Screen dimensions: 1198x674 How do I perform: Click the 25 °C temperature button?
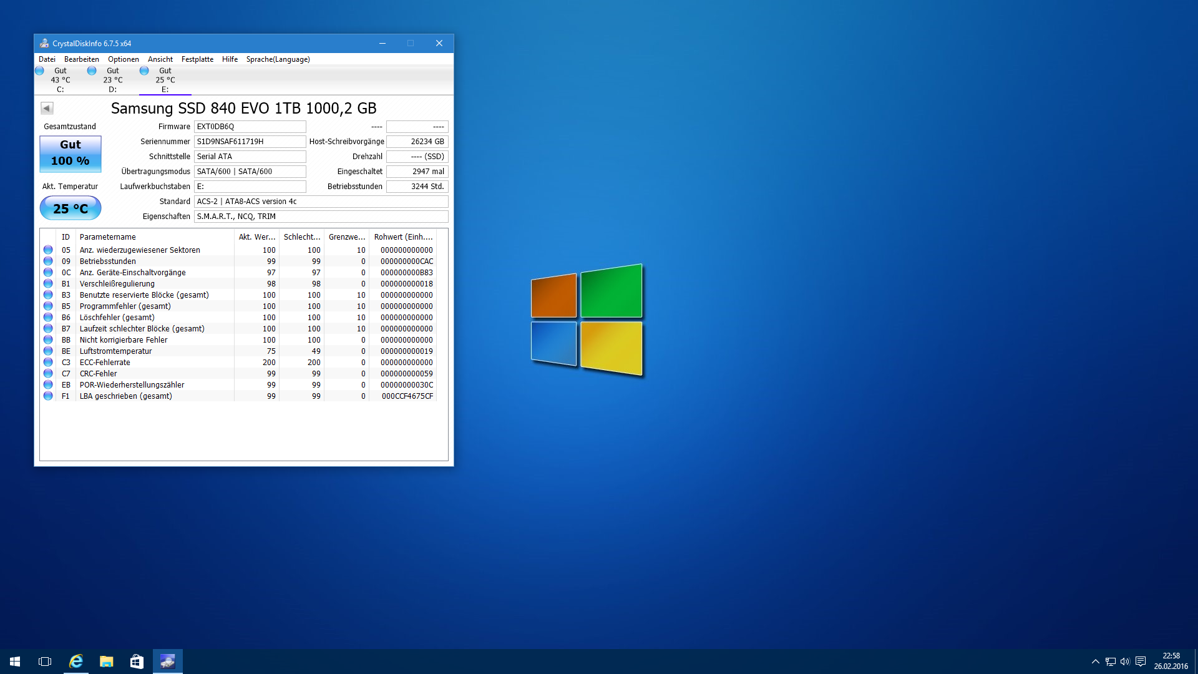click(x=71, y=208)
